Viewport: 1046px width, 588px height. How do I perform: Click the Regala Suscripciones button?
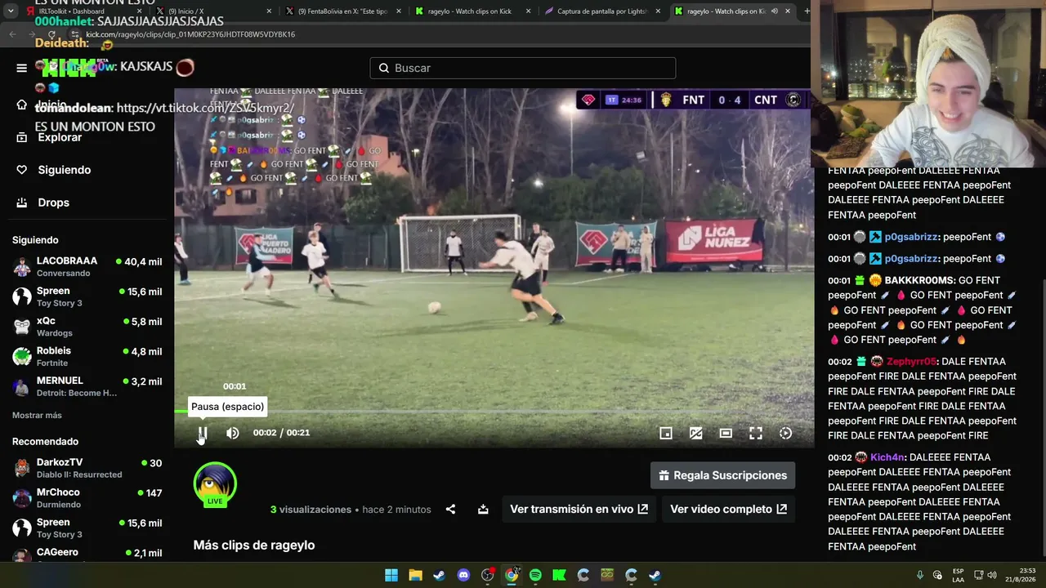[x=722, y=475]
